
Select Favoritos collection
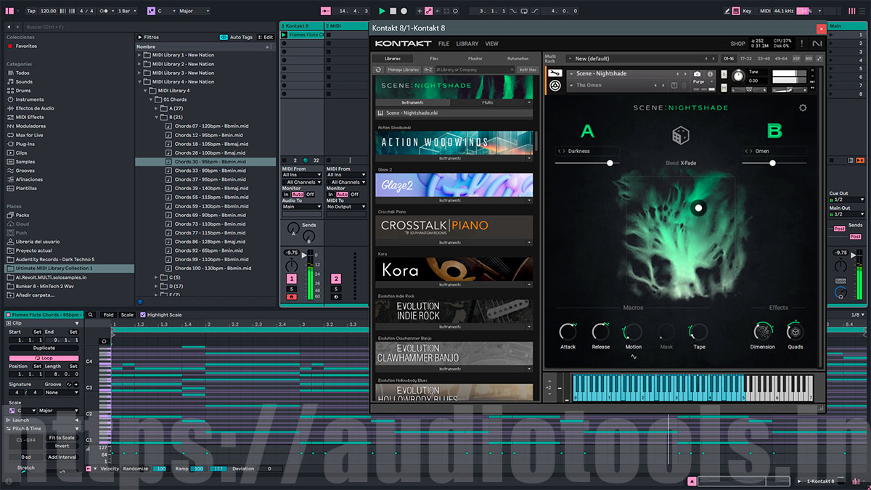(26, 46)
